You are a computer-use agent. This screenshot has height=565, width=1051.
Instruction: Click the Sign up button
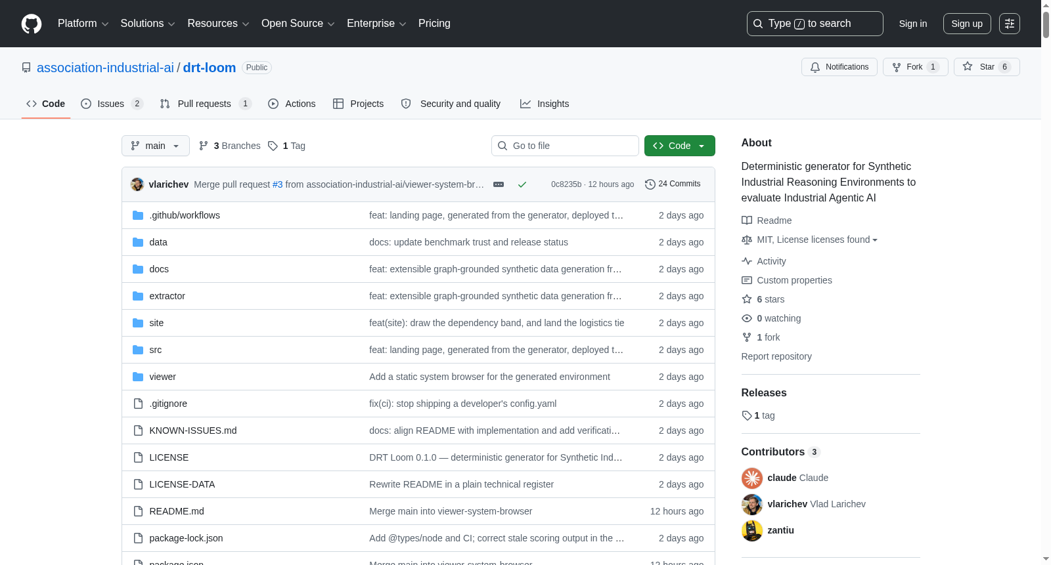pos(967,24)
